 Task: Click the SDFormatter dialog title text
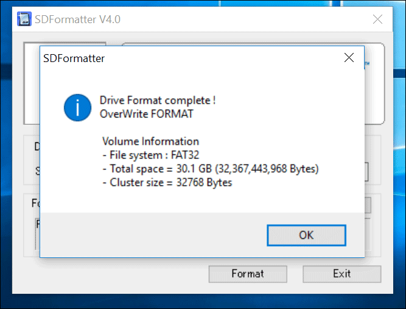[x=74, y=58]
